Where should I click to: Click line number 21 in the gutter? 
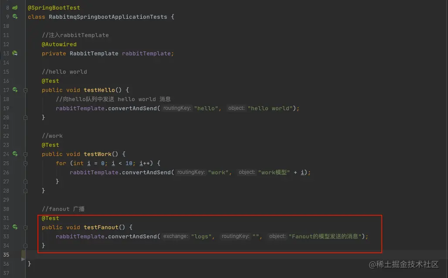[6, 126]
